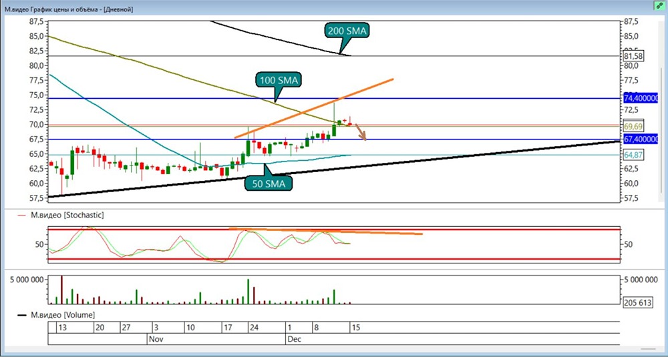Select the blue 74,400000 level label
The height and width of the screenshot is (357, 668).
click(x=641, y=98)
